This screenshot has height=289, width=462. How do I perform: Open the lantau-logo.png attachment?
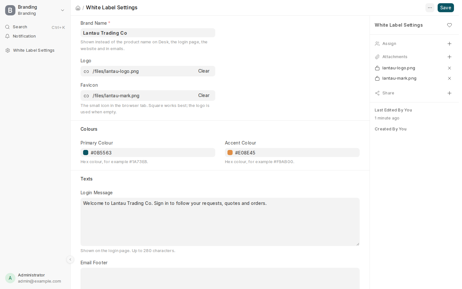point(399,68)
